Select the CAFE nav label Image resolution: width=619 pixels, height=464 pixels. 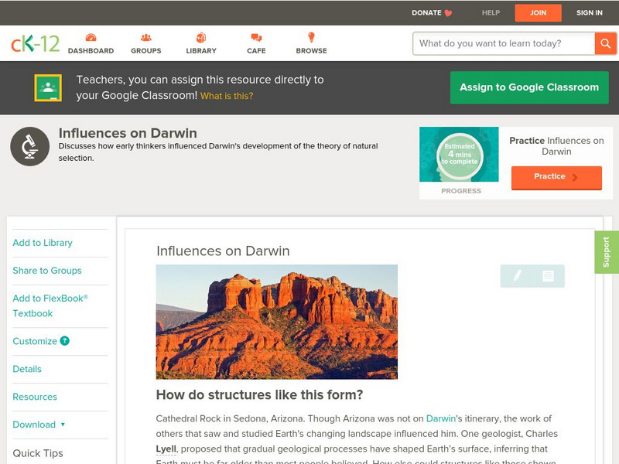click(256, 51)
